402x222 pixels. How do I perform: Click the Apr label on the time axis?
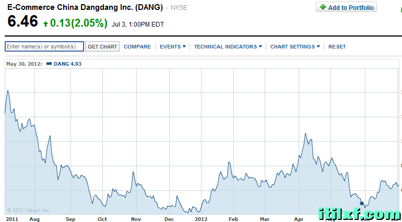pyautogui.click(x=299, y=219)
